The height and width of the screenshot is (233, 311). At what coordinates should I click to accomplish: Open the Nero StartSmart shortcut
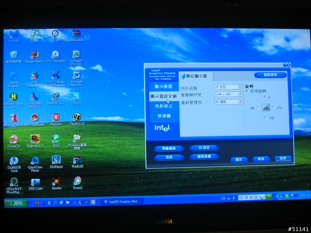35,120
